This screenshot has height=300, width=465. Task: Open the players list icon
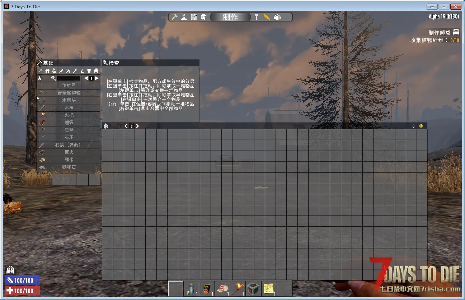[x=277, y=17]
